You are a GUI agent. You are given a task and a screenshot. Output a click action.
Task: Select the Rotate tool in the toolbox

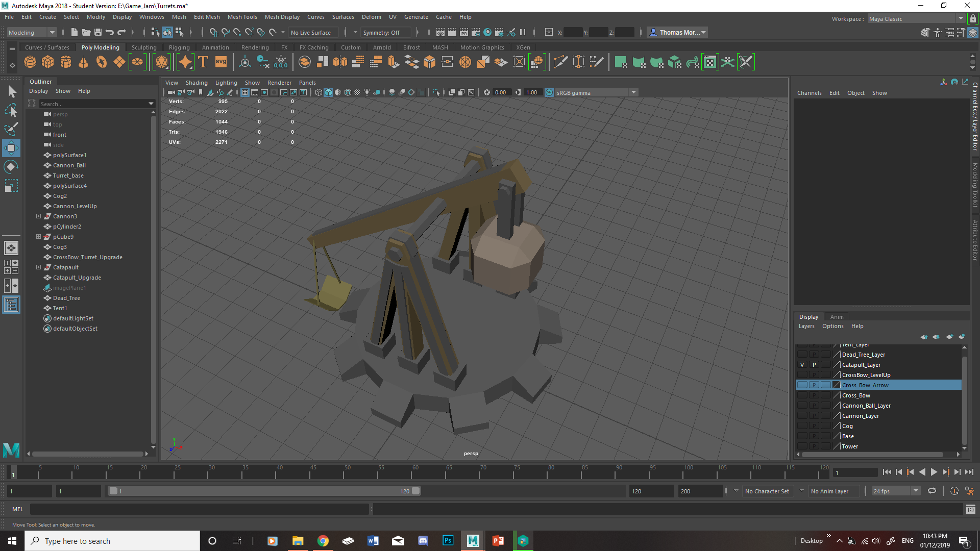(x=11, y=167)
